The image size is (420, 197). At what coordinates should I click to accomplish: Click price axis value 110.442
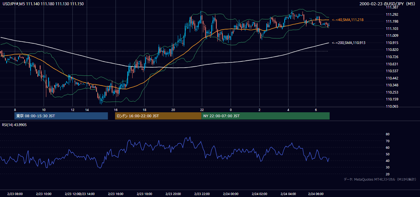click(392, 78)
